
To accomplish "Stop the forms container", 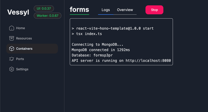I will click(x=154, y=10).
